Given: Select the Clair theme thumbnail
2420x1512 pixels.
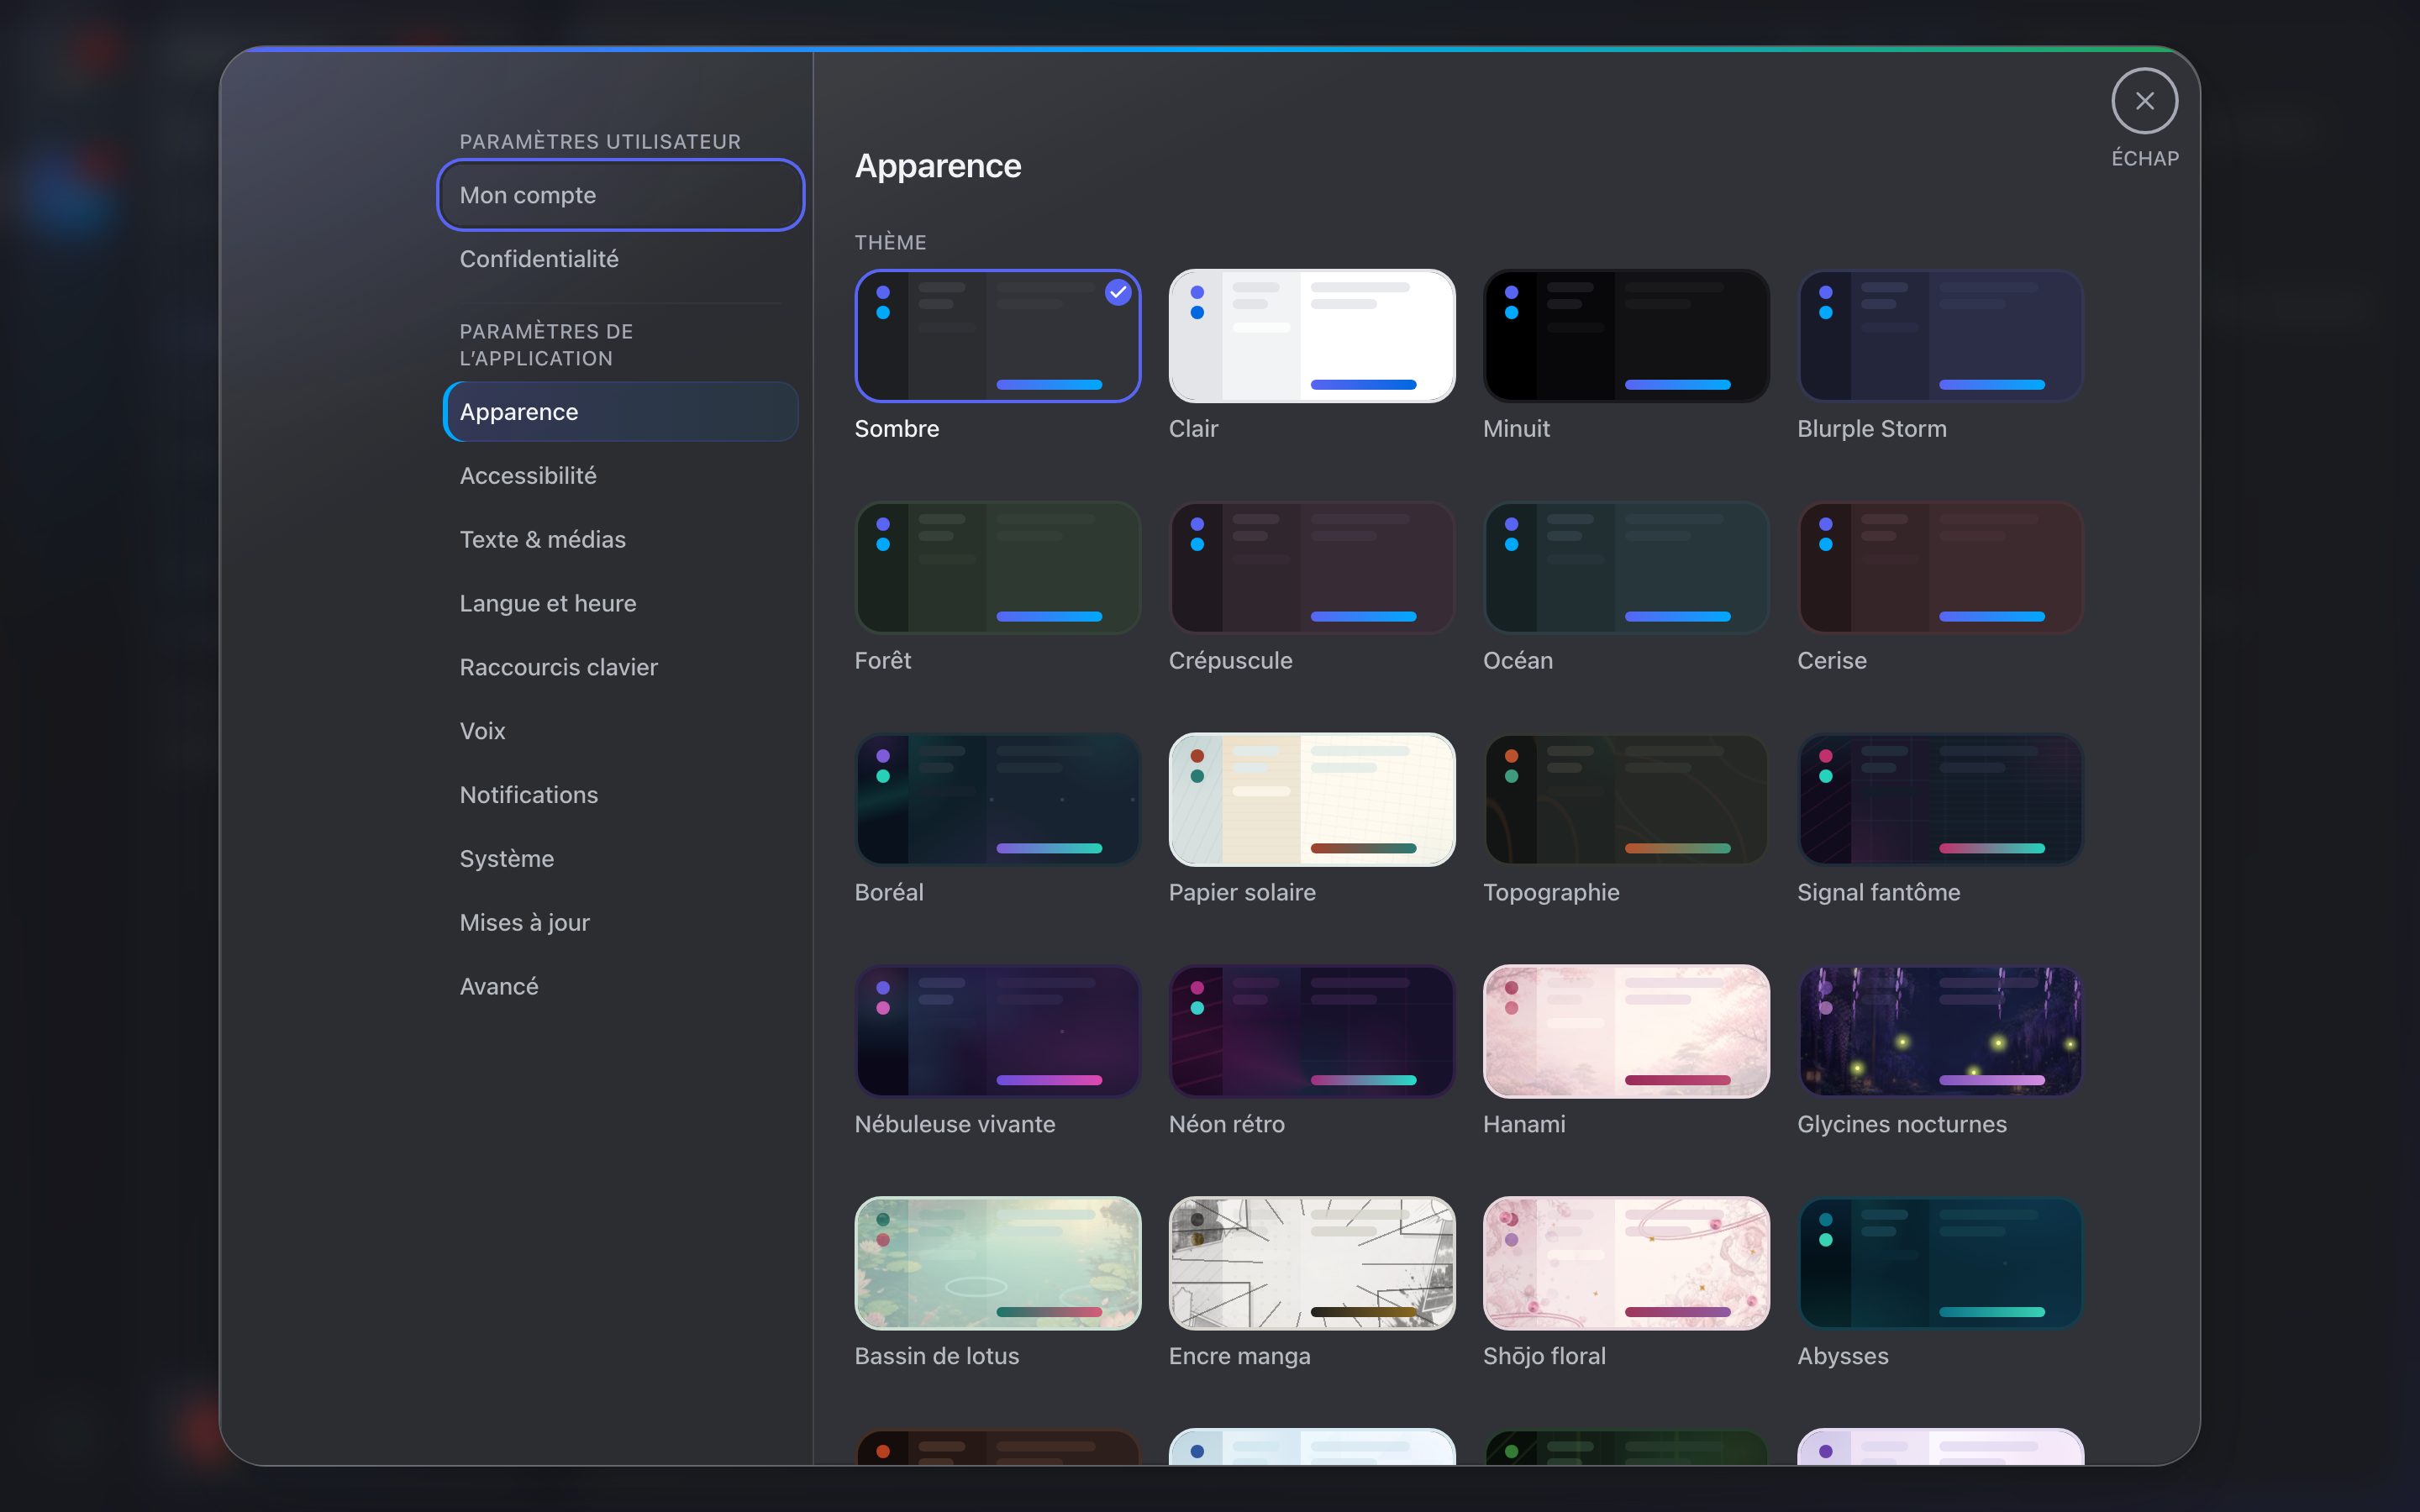Looking at the screenshot, I should [1311, 336].
